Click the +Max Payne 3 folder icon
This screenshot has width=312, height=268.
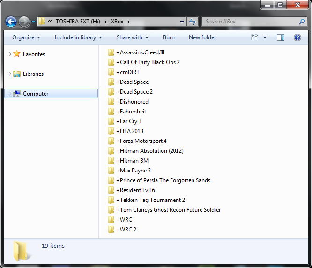tap(111, 171)
